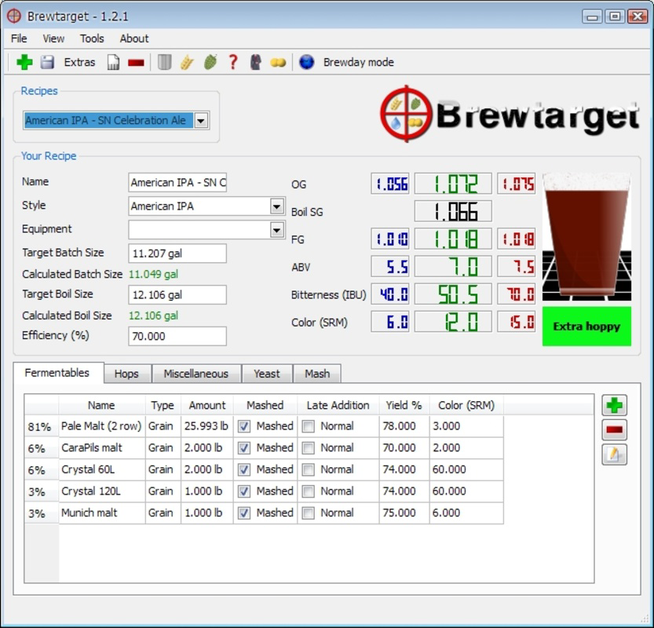This screenshot has width=654, height=628.
Task: Open the File menu
Action: (x=19, y=38)
